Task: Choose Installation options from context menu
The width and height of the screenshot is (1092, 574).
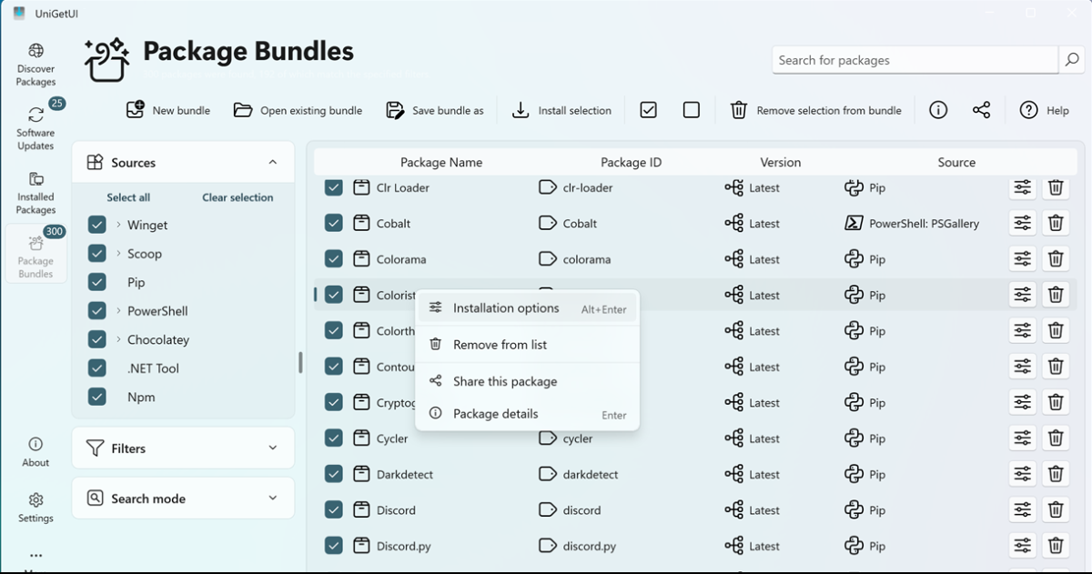Action: pos(528,308)
